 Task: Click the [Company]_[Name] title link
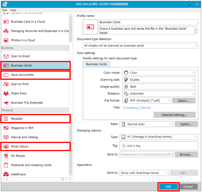coord(137,108)
